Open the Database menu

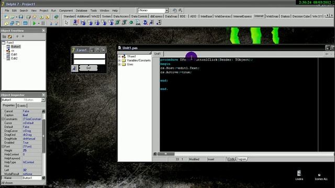point(82,10)
